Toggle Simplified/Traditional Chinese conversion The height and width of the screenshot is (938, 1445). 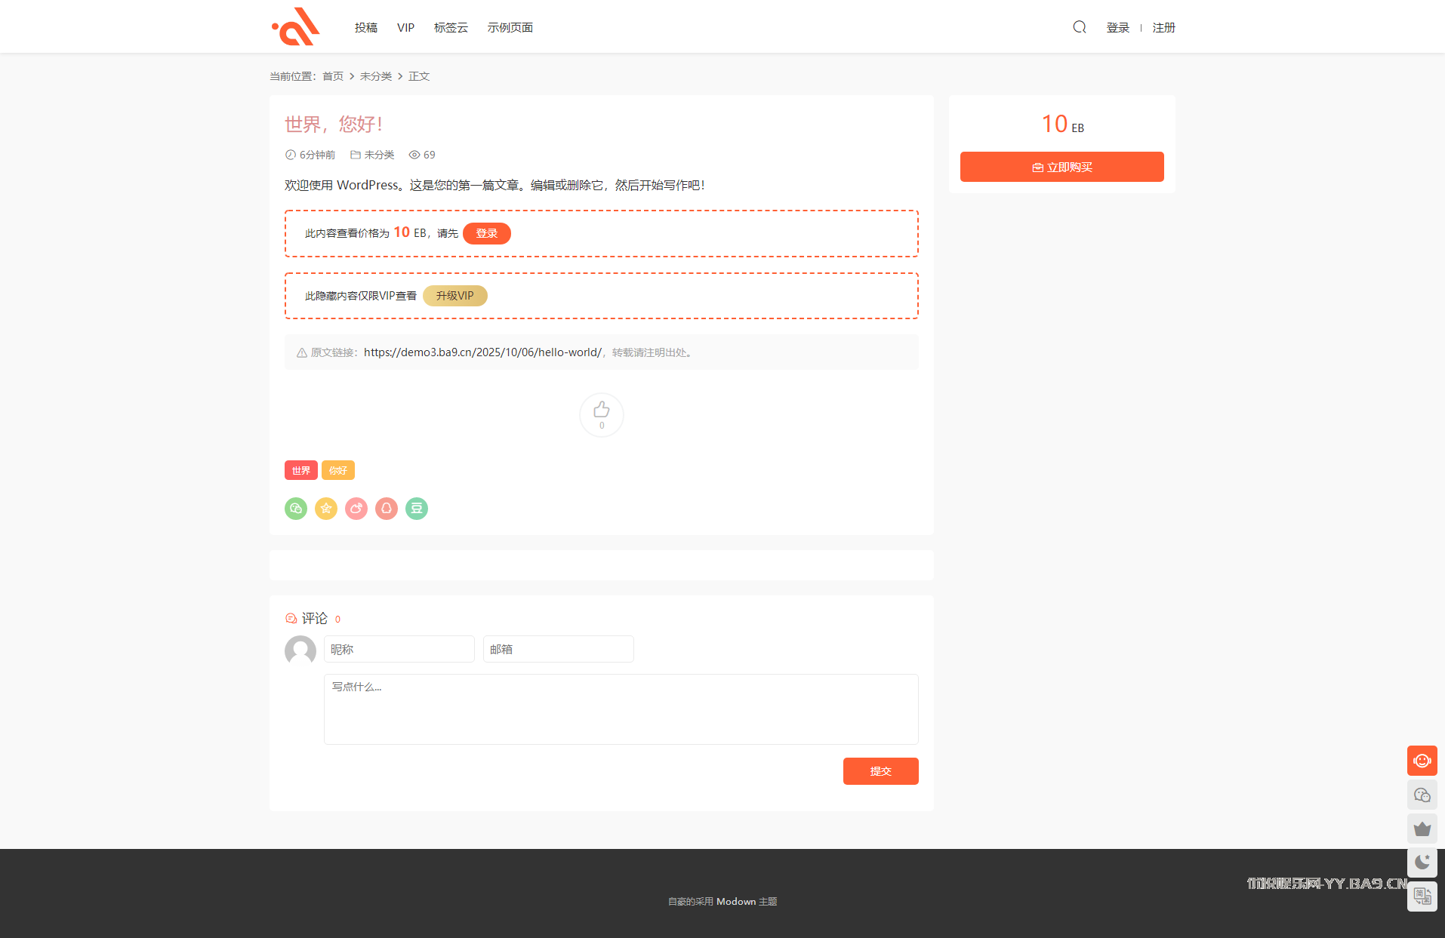click(x=1422, y=896)
